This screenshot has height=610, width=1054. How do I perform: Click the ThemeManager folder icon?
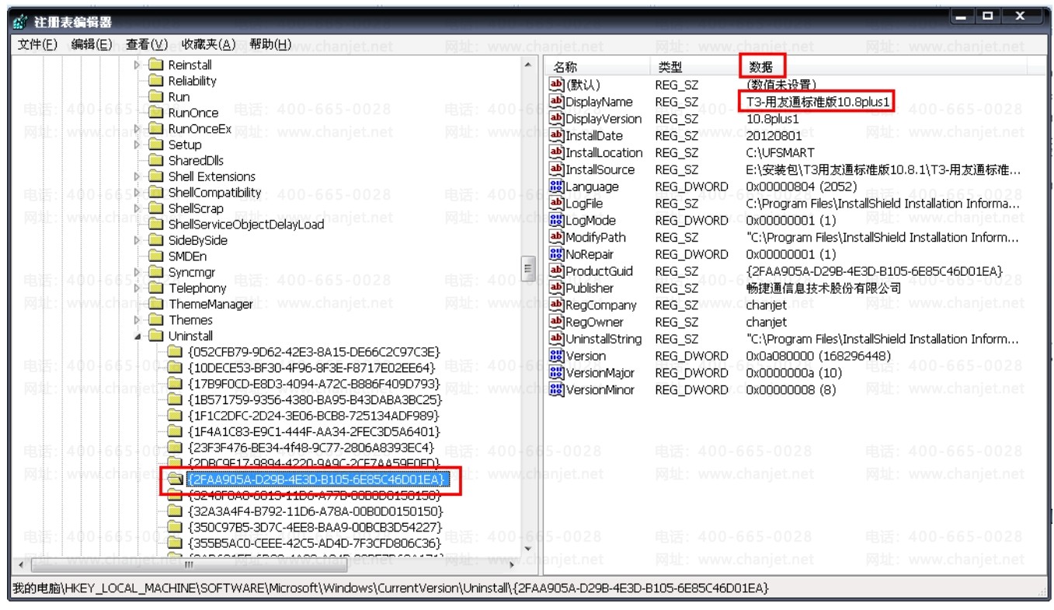click(x=155, y=304)
